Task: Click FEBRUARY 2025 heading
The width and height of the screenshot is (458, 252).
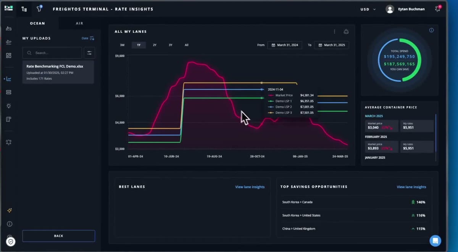Action: [x=376, y=137]
